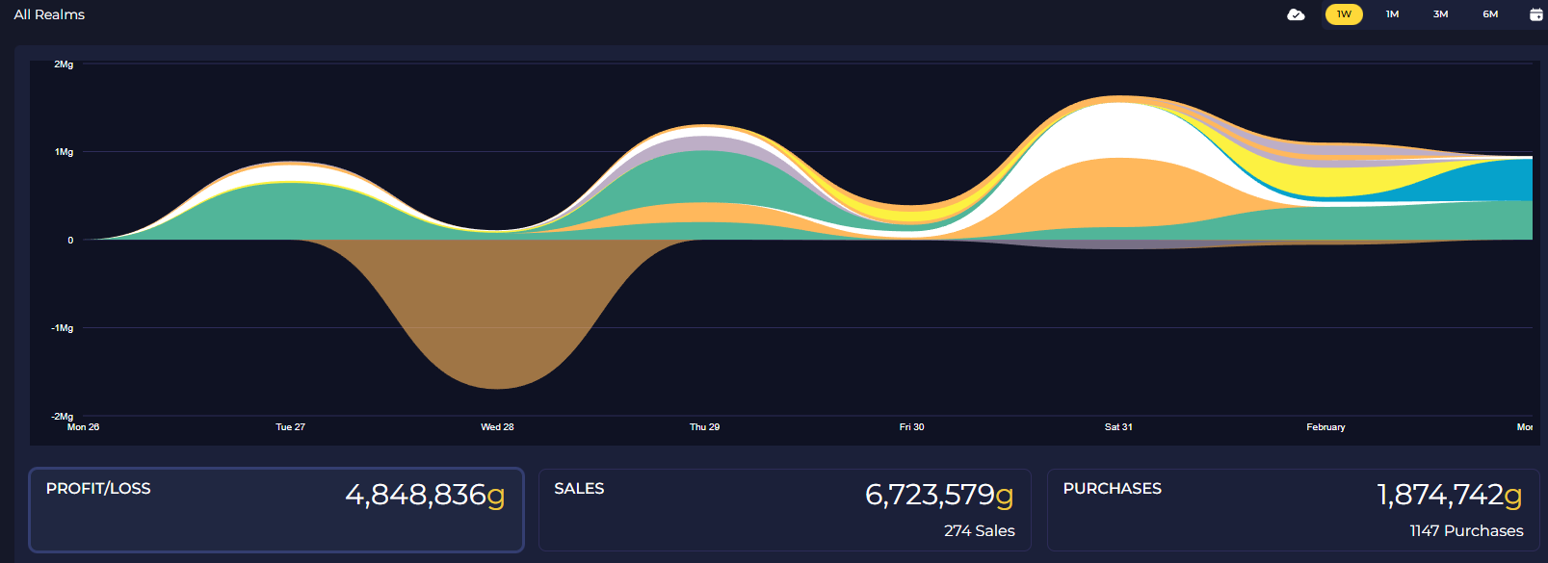The image size is (1548, 563).
Task: Open the All Realms selector
Action: (49, 14)
